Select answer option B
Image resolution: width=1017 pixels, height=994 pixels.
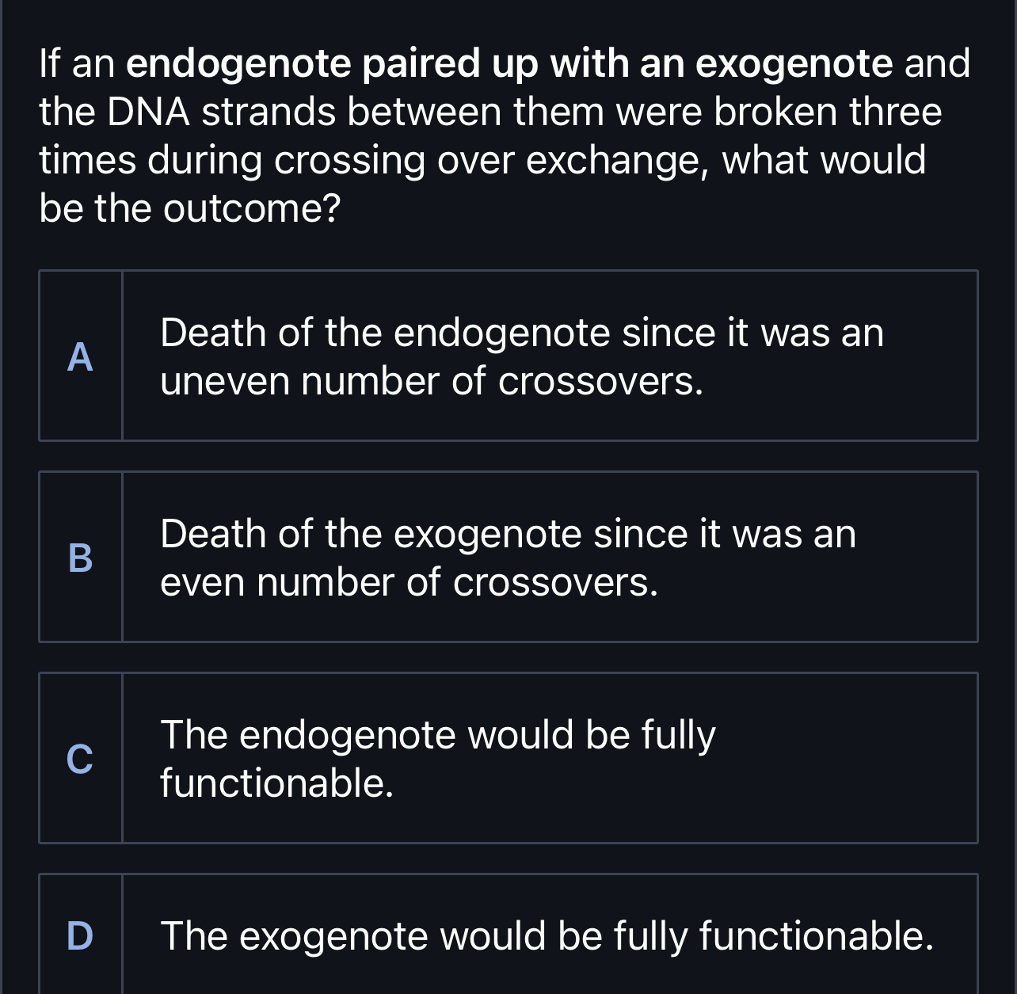(507, 557)
